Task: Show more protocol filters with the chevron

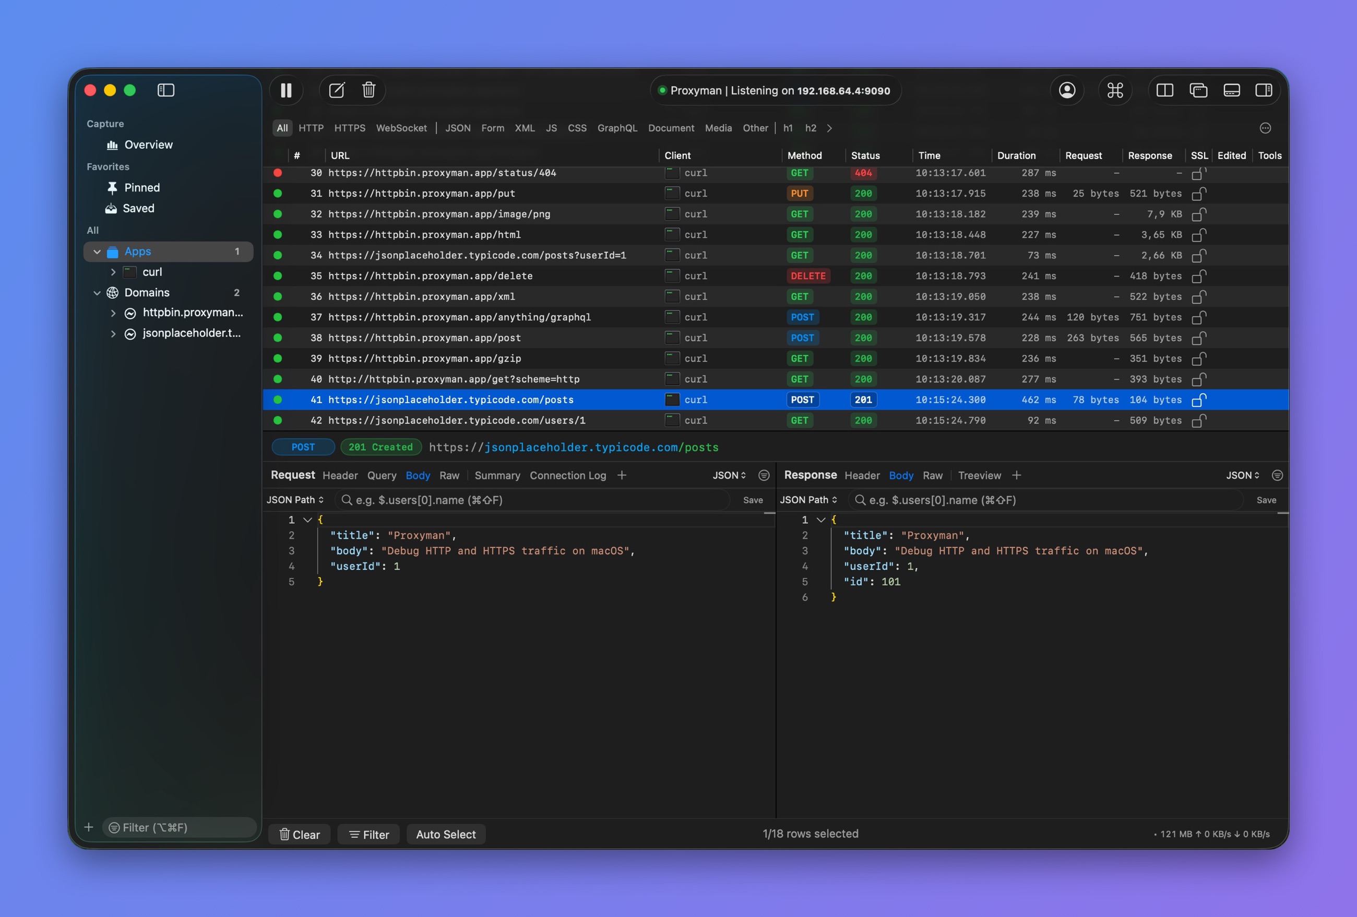Action: 829,128
